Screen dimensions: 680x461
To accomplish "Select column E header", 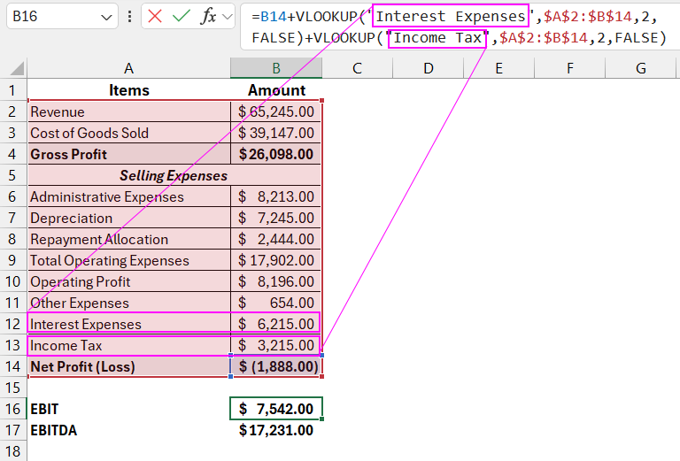I will coord(499,68).
